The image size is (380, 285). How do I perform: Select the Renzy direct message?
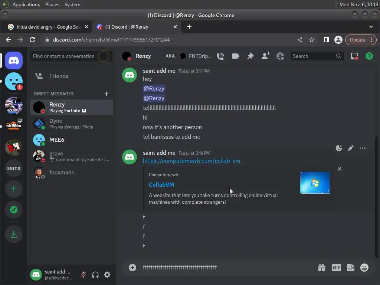(72, 107)
